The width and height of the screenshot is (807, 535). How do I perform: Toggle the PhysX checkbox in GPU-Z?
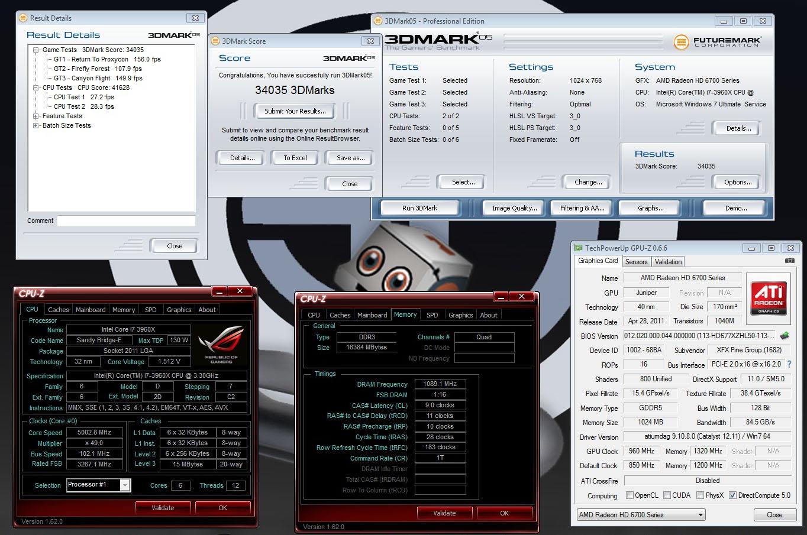click(700, 495)
